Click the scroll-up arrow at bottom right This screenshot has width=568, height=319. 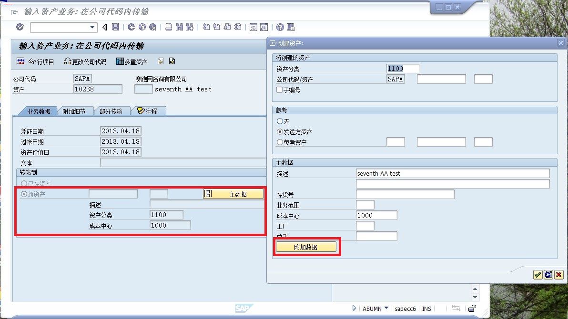point(475,289)
